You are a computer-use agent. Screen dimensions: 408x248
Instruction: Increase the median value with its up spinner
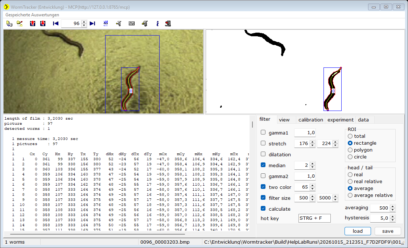pyautogui.click(x=313, y=164)
